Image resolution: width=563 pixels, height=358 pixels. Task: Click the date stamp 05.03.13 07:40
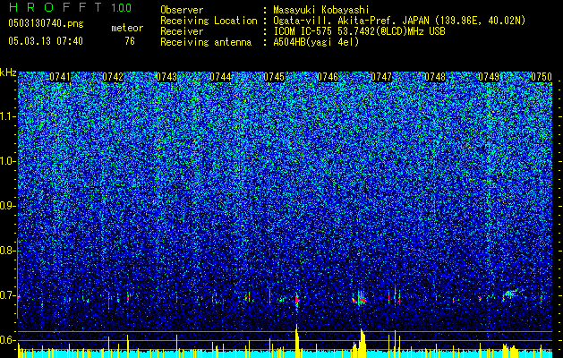pyautogui.click(x=46, y=41)
